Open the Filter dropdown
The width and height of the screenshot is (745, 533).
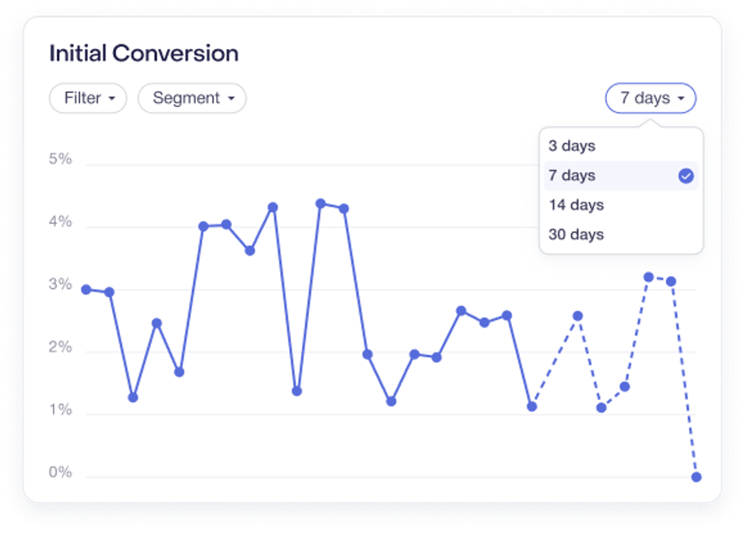88,98
